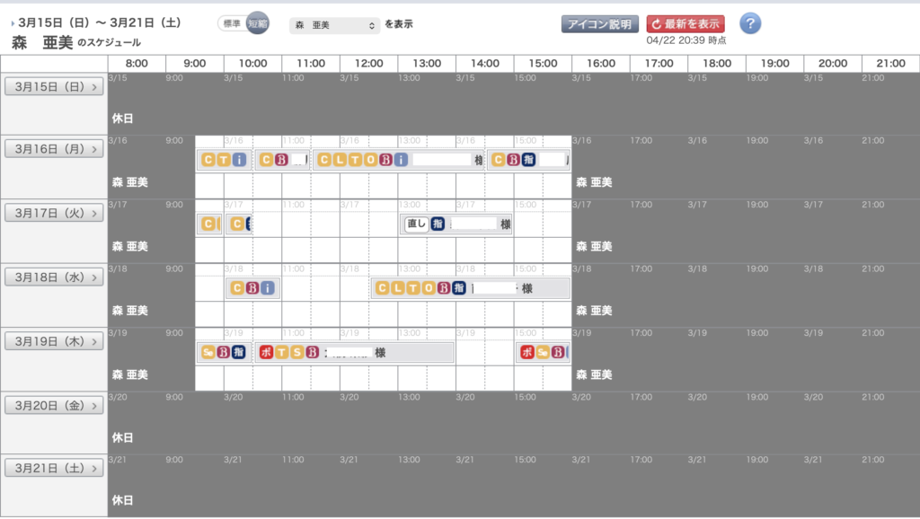Select the 短縮 view mode
Viewport: 920px width, 519px height.
pos(257,24)
